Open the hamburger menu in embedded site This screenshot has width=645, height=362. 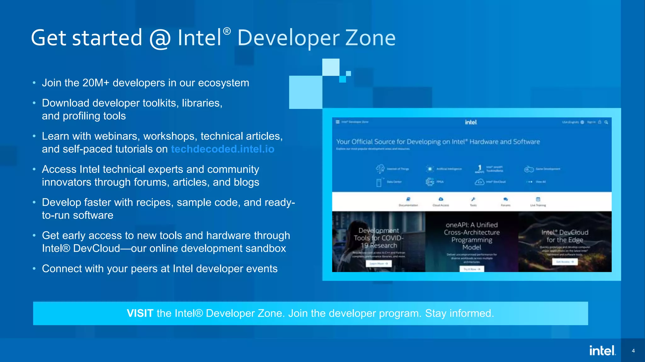click(x=338, y=122)
